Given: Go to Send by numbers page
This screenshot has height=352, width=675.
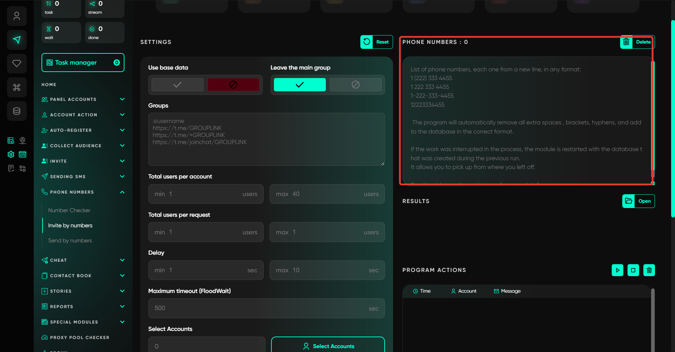Looking at the screenshot, I should point(70,241).
